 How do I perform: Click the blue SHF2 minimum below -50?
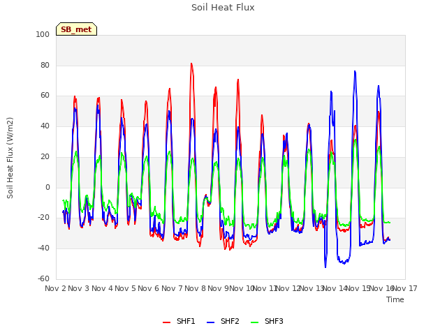coord(325,267)
